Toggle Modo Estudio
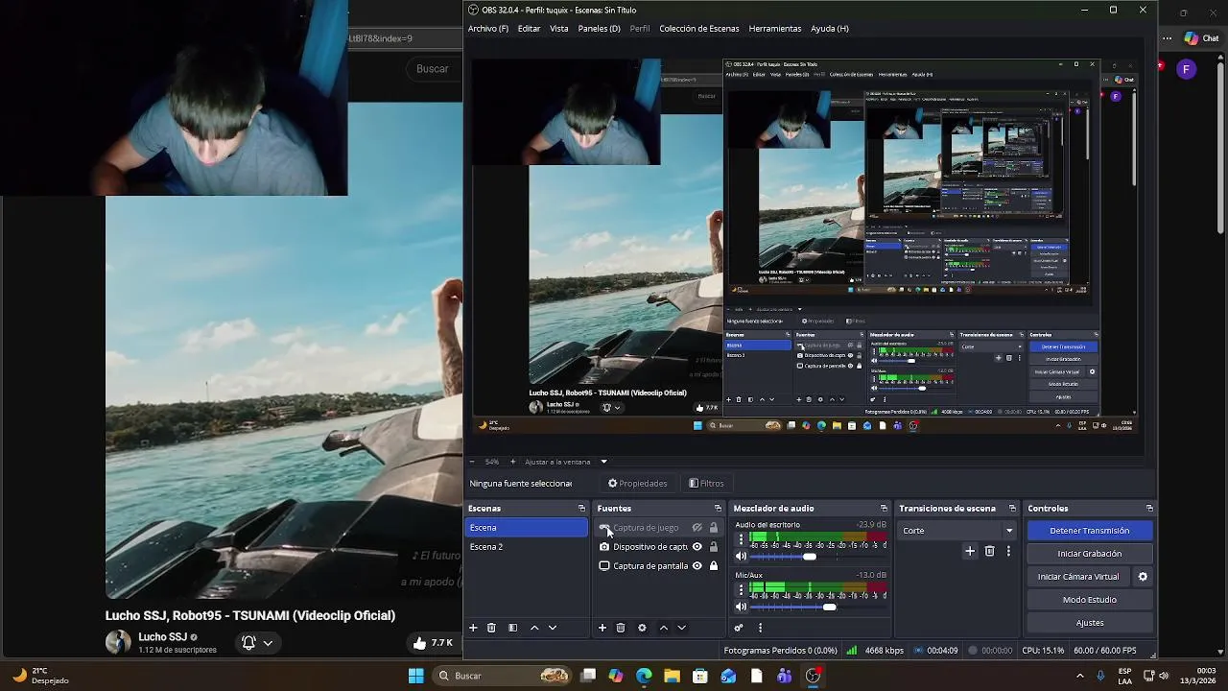 [1089, 600]
